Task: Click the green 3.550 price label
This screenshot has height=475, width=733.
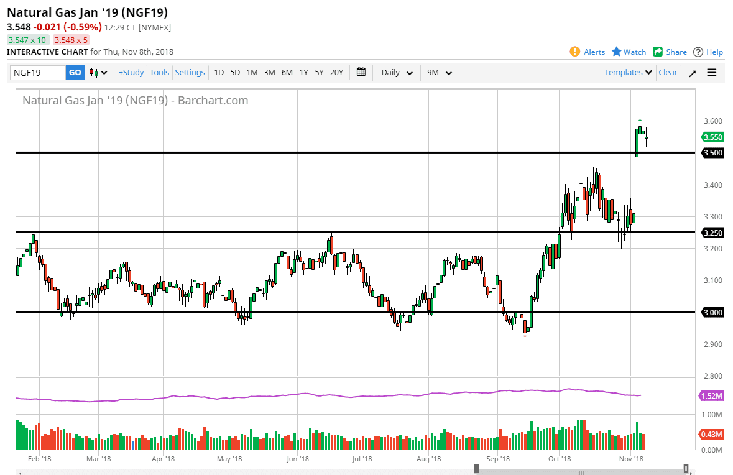Action: [712, 137]
